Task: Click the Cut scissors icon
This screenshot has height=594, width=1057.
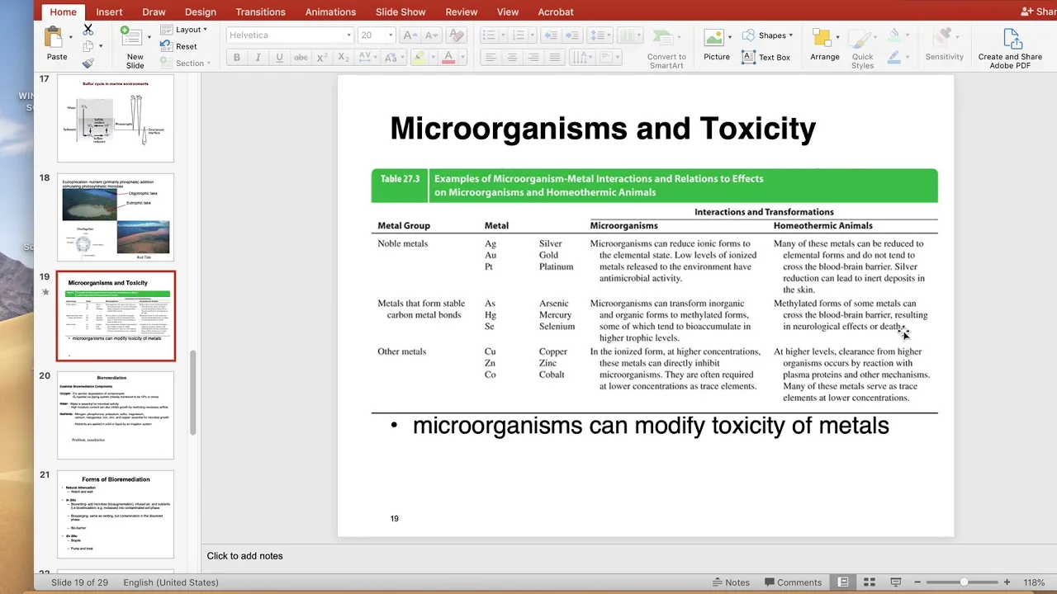Action: [x=88, y=30]
